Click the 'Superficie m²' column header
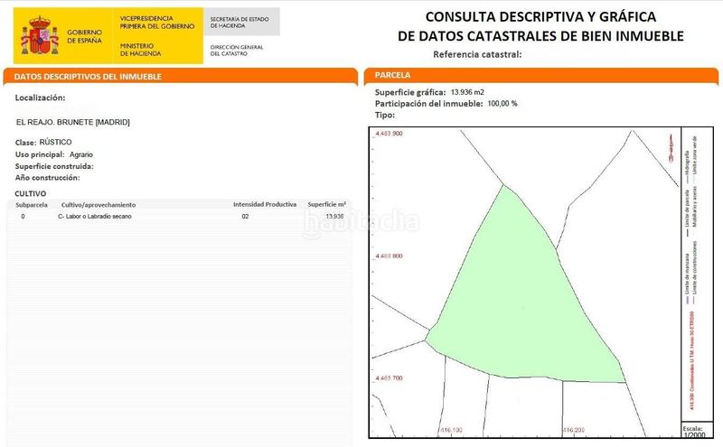This screenshot has height=447, width=723. (x=327, y=204)
